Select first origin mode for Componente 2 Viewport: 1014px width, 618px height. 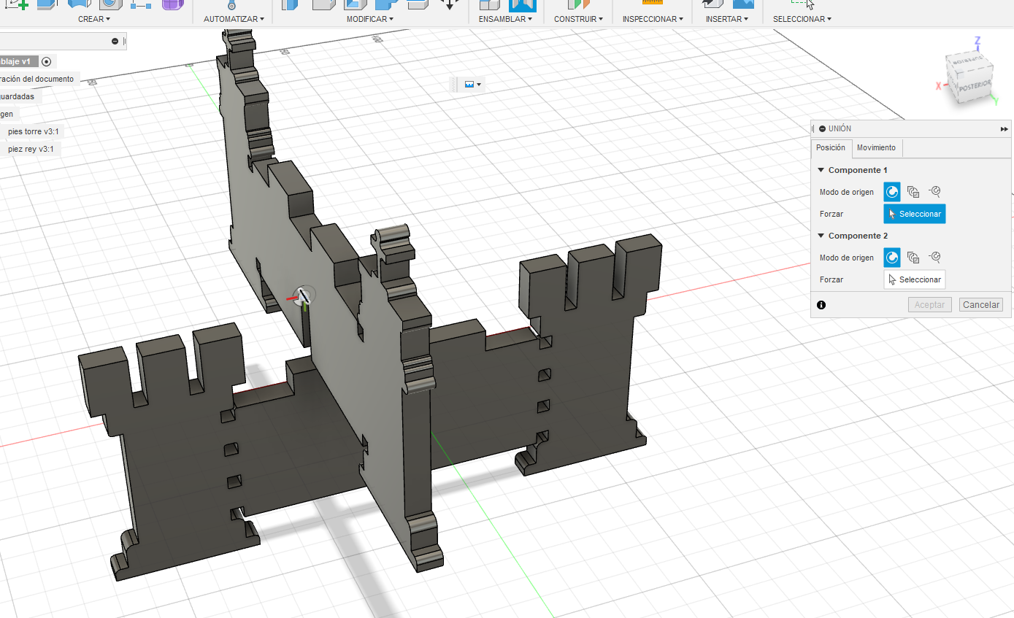(x=892, y=258)
